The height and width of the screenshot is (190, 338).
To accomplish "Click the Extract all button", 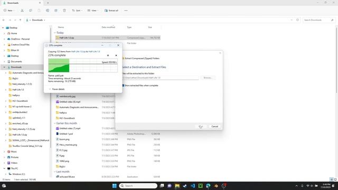I will tap(111, 11).
